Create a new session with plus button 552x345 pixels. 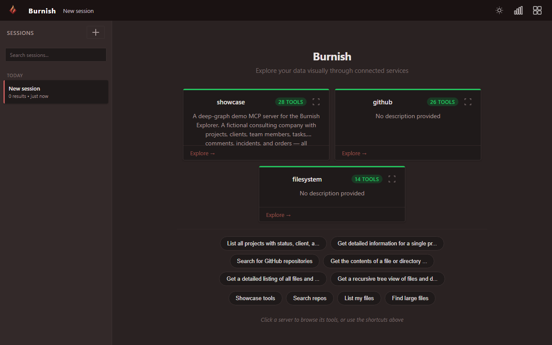96,32
